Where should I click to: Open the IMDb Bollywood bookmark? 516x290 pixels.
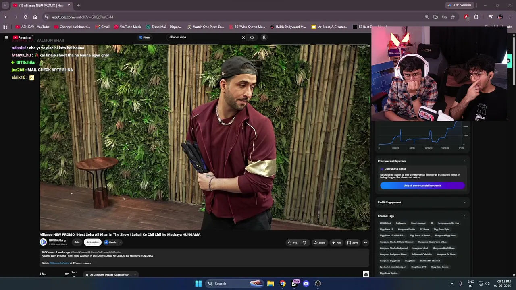(288, 27)
